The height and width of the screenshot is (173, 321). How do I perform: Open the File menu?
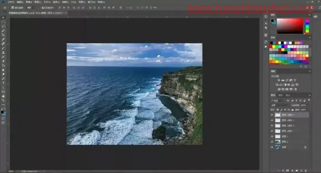tap(11, 2)
